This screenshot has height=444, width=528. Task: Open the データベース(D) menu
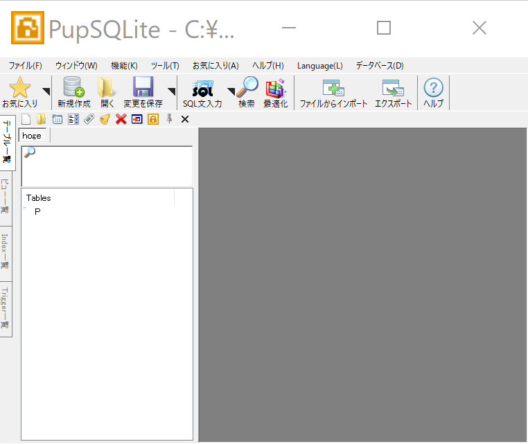(380, 66)
